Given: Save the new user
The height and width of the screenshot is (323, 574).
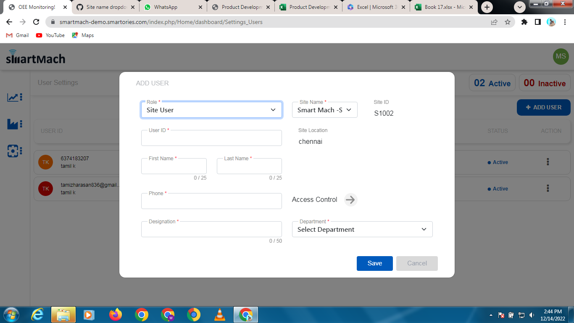Looking at the screenshot, I should (374, 263).
